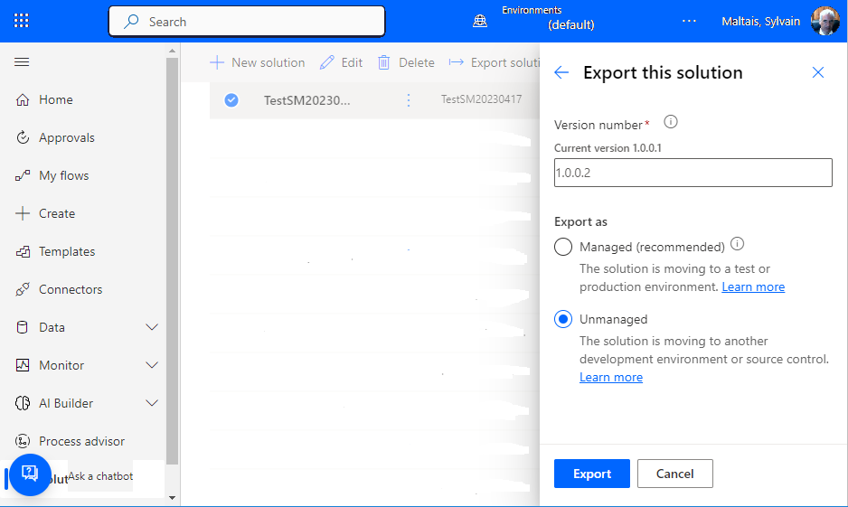Expand the Data navigation section
This screenshot has height=507, width=848.
tap(152, 327)
